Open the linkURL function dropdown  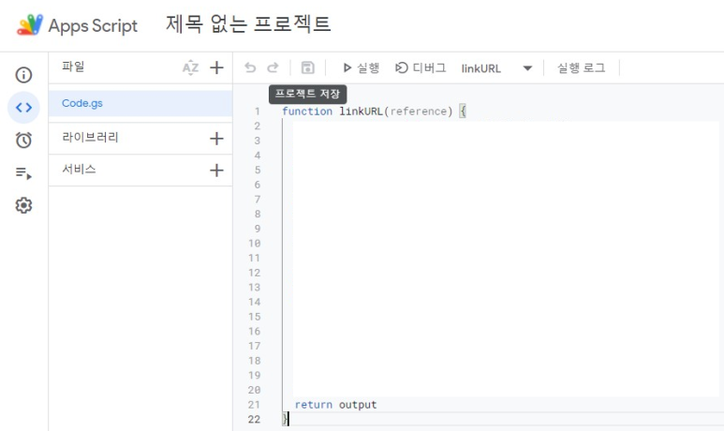click(x=496, y=68)
